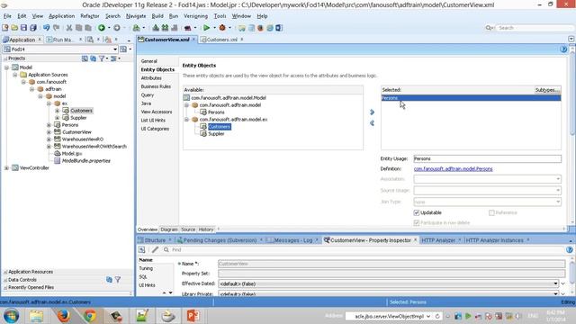
Task: Click the Subtypes... button
Action: pos(547,90)
